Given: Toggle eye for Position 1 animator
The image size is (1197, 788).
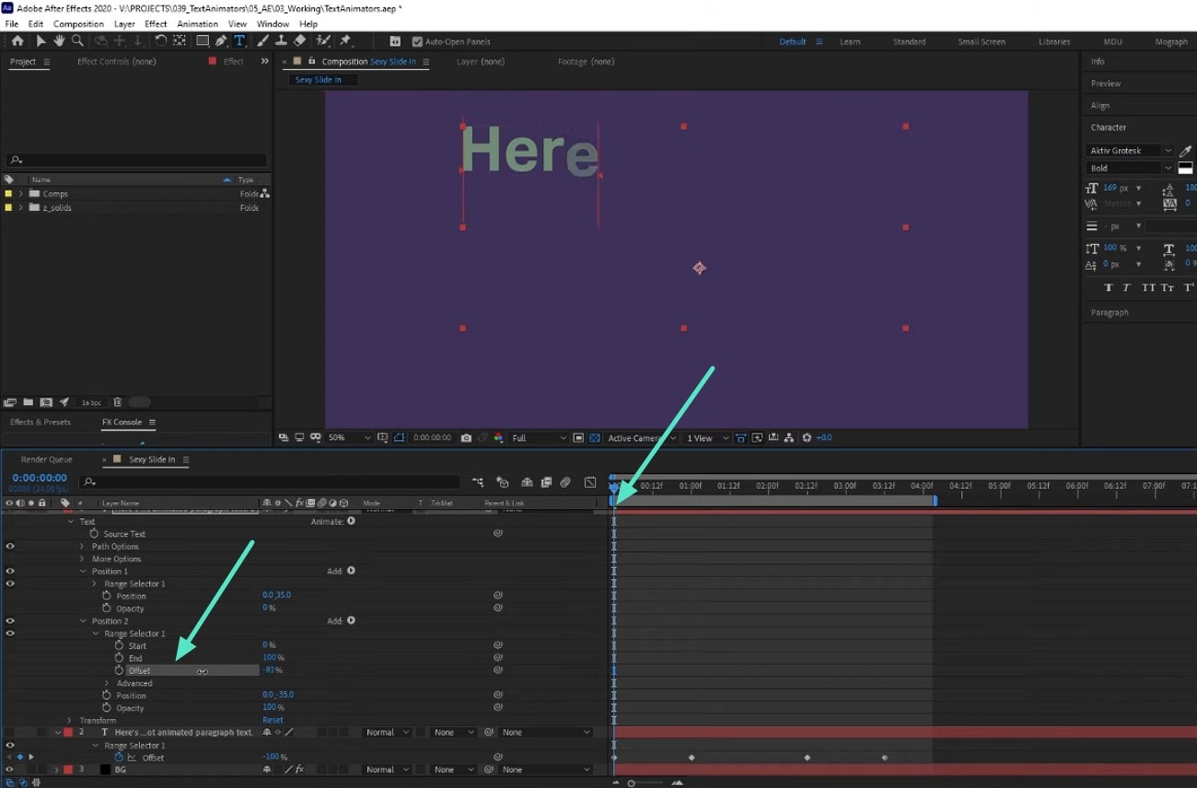Looking at the screenshot, I should pyautogui.click(x=10, y=571).
